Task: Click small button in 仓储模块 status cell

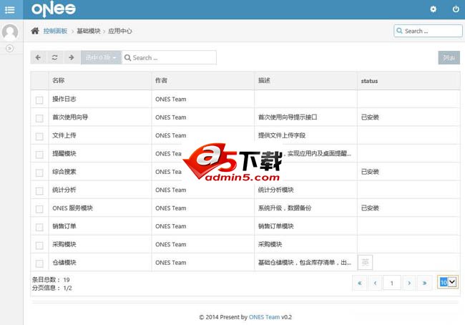Action: pos(366,263)
